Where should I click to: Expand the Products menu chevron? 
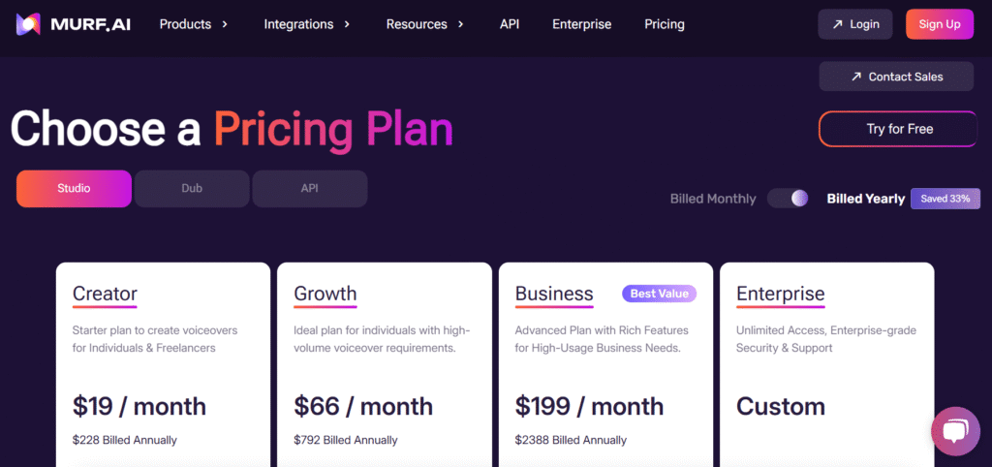pos(225,24)
